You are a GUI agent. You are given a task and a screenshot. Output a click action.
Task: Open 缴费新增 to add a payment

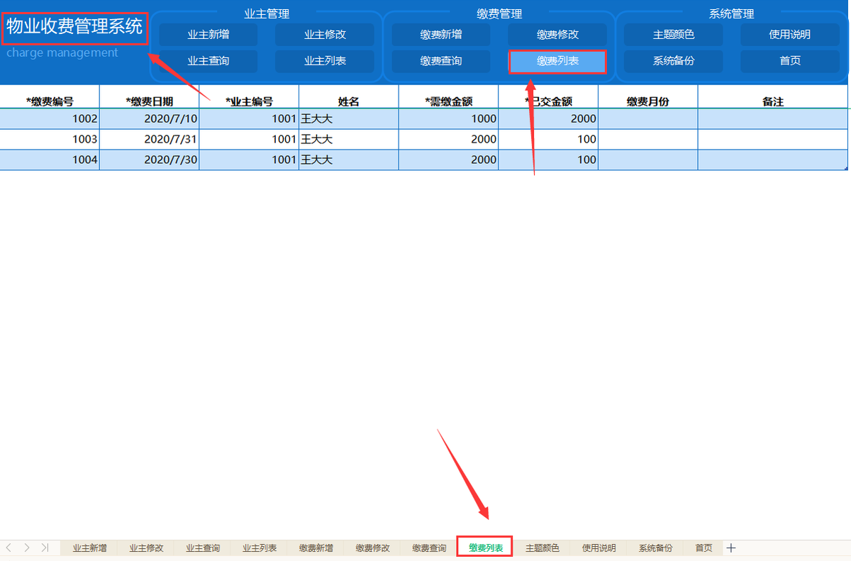[x=440, y=35]
